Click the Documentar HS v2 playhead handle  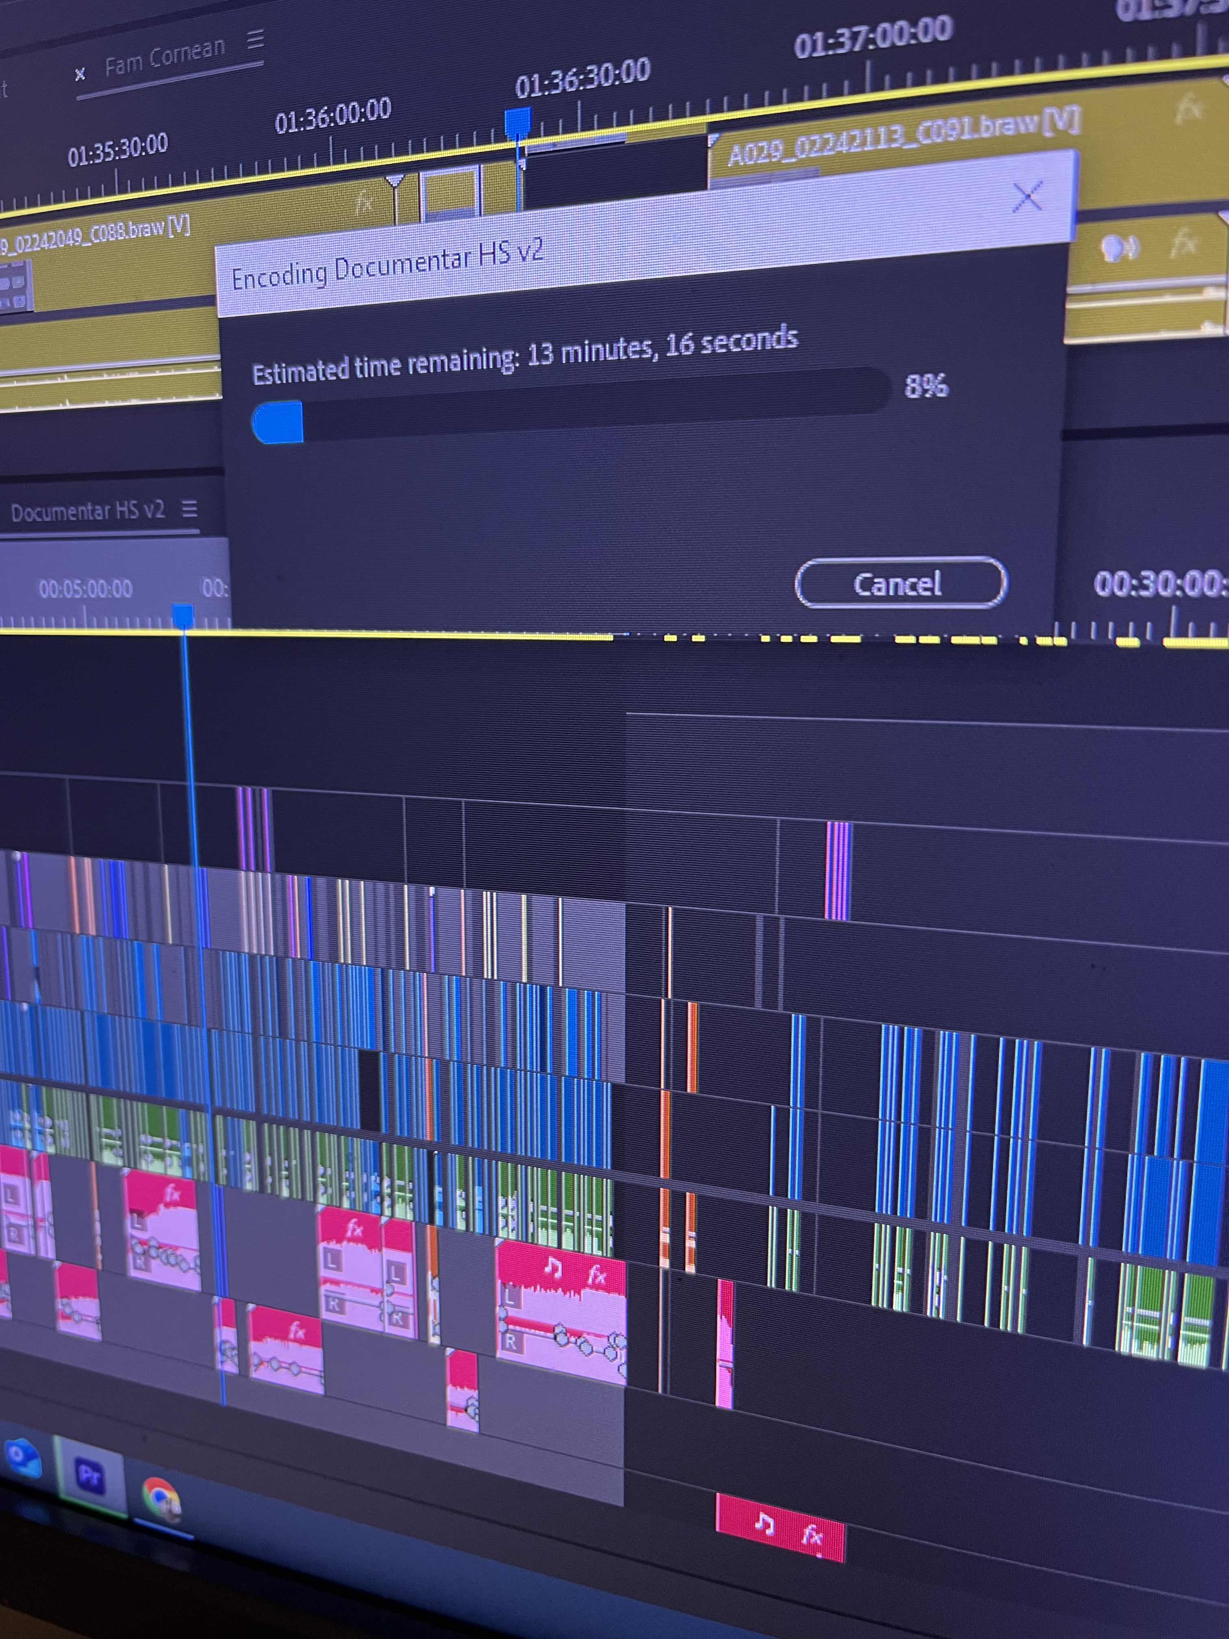[183, 614]
